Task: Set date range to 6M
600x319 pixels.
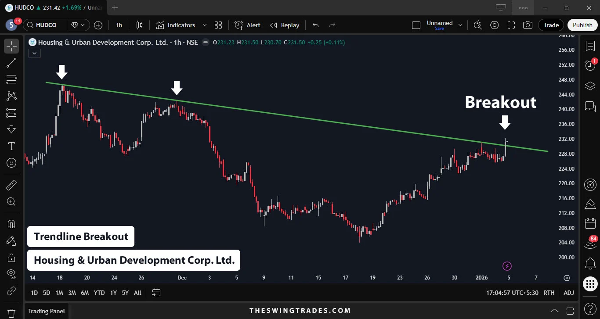Action: (x=85, y=293)
